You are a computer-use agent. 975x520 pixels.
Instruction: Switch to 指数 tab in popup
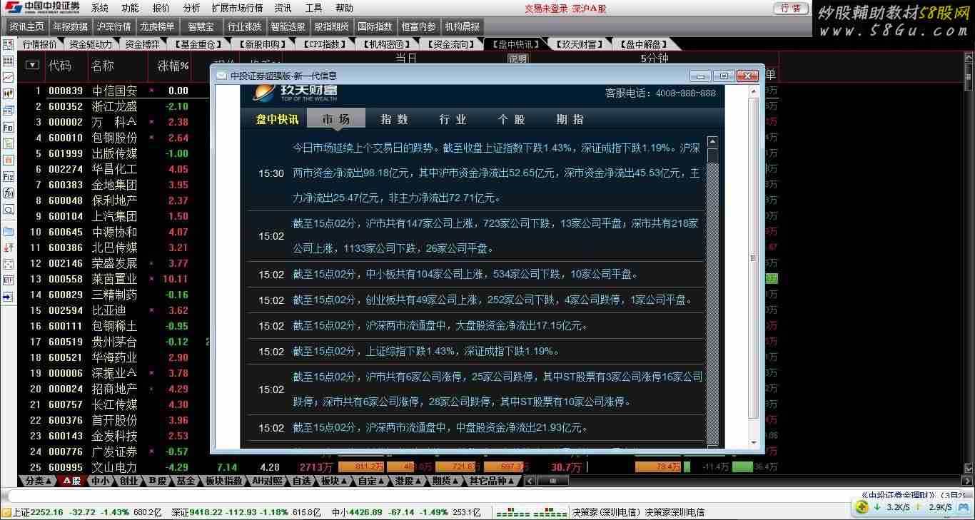394,119
